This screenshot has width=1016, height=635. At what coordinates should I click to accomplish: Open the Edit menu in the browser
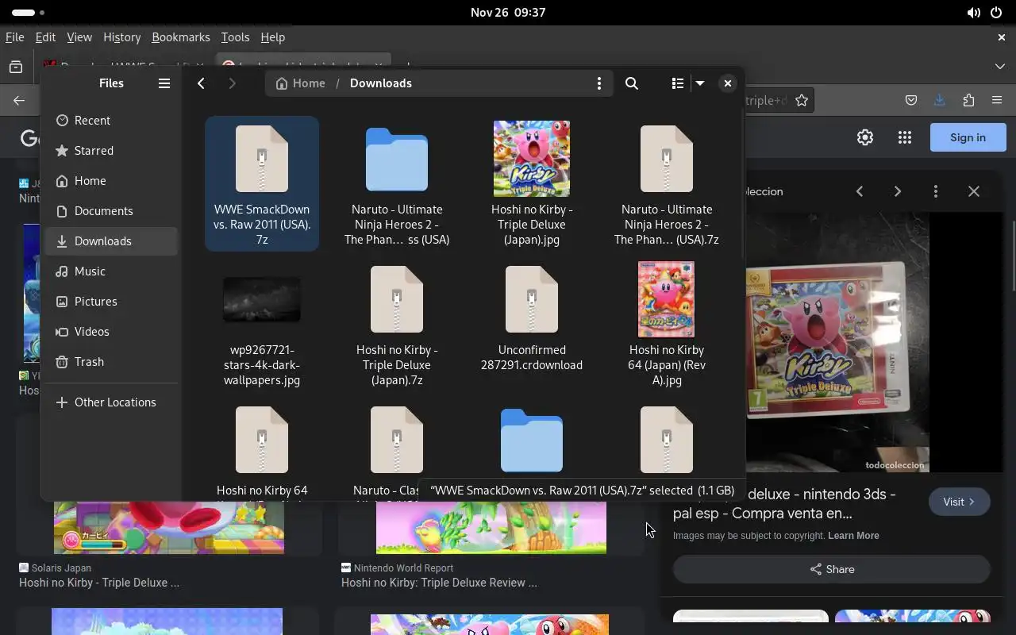pyautogui.click(x=45, y=37)
